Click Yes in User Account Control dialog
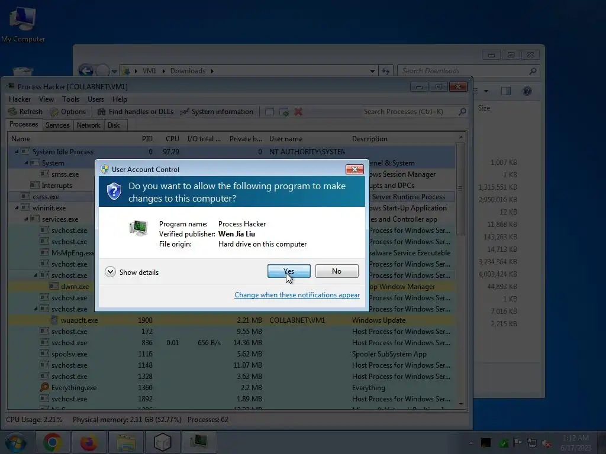 click(289, 271)
